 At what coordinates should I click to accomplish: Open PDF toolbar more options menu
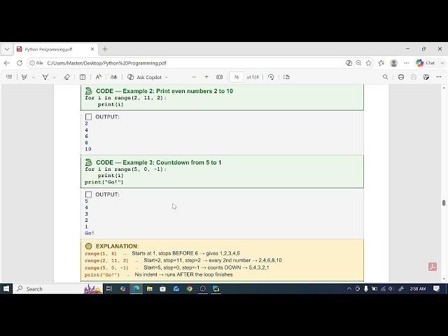[439, 77]
